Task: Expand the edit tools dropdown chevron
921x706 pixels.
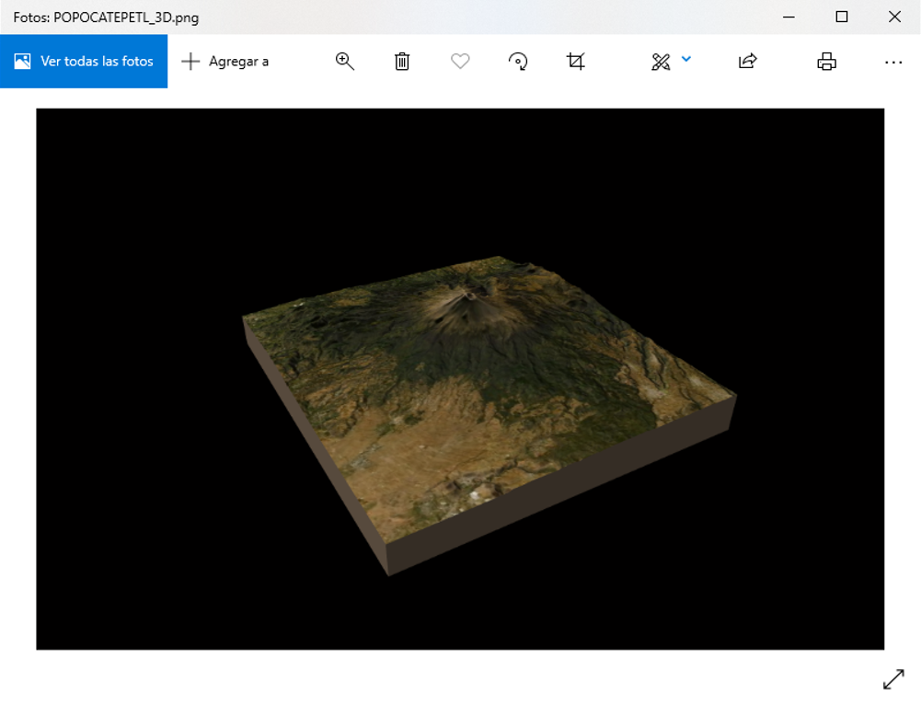Action: [x=686, y=60]
